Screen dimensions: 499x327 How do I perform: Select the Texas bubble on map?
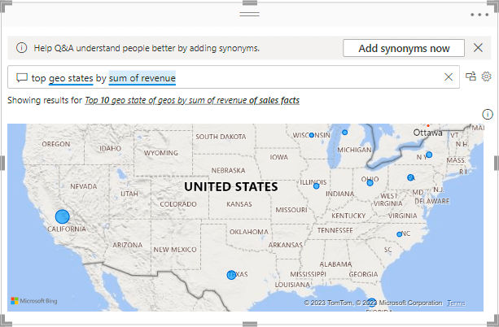coord(231,275)
